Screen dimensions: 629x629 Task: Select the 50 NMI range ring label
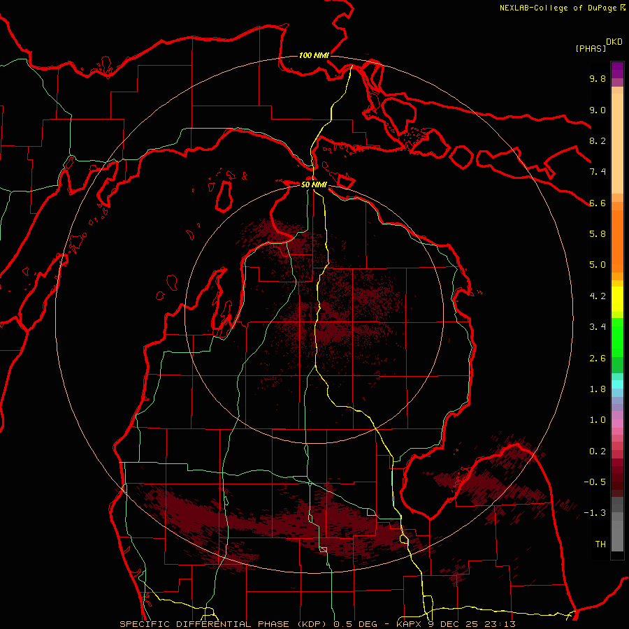tap(314, 185)
